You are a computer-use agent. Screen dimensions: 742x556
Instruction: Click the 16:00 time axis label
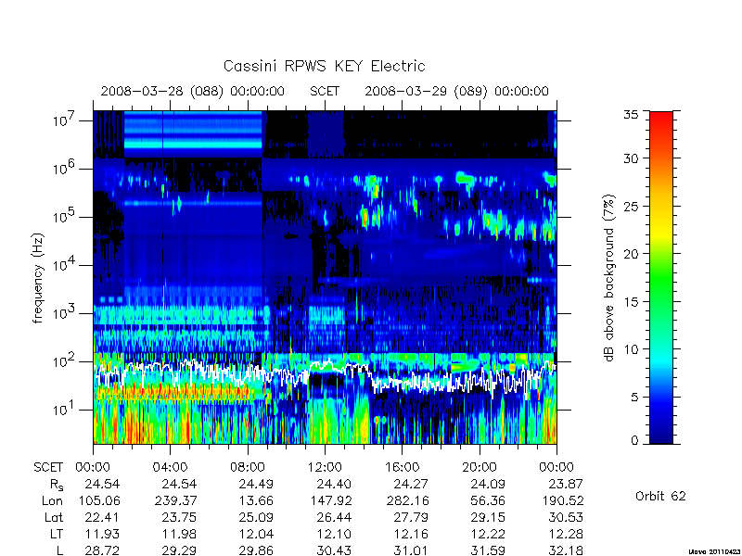click(x=402, y=468)
